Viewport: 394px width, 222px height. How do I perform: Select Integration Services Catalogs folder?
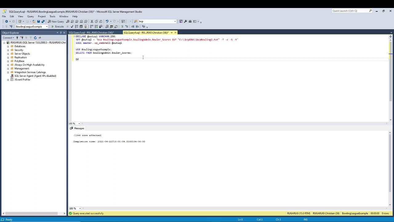[x=30, y=72]
